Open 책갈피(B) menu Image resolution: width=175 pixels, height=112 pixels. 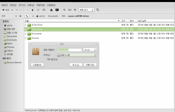pyautogui.click(x=41, y=5)
